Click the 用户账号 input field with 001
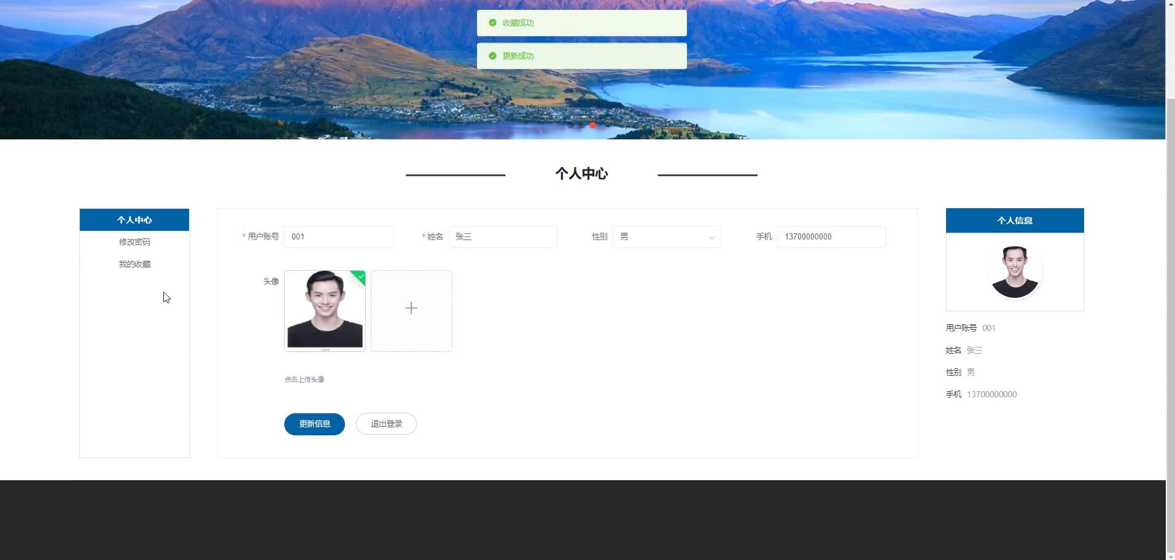Viewport: 1175px width, 560px height. (339, 237)
